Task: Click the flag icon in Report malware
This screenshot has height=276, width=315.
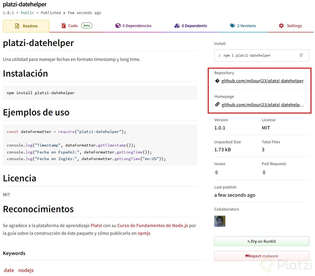Action: pos(247,256)
